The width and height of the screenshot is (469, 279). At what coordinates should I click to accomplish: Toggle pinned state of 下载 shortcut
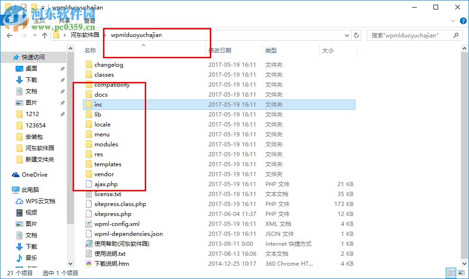(61, 80)
